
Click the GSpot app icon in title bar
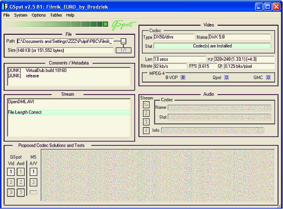tap(6, 7)
